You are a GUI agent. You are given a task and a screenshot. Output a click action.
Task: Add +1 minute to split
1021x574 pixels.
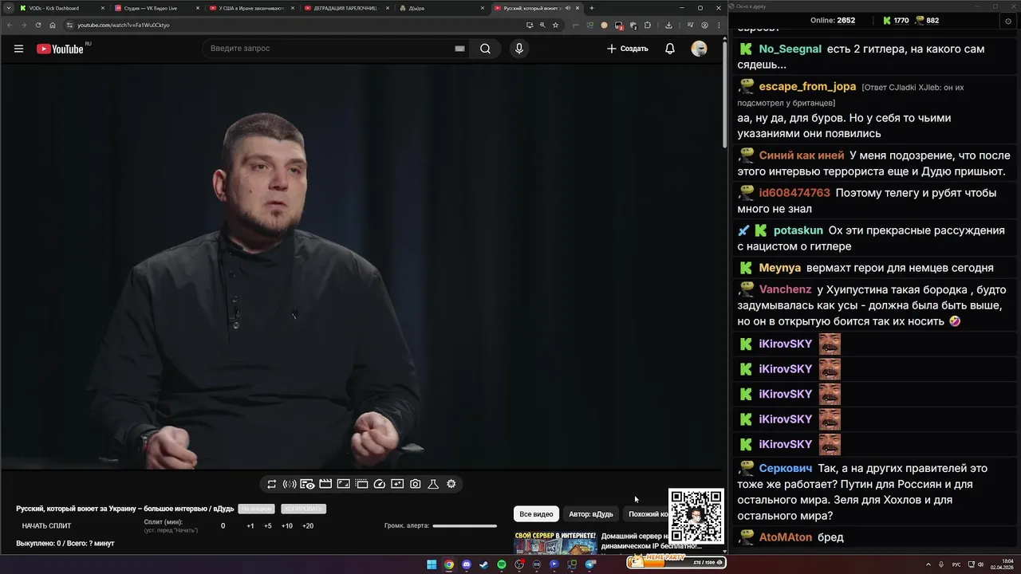pos(250,526)
